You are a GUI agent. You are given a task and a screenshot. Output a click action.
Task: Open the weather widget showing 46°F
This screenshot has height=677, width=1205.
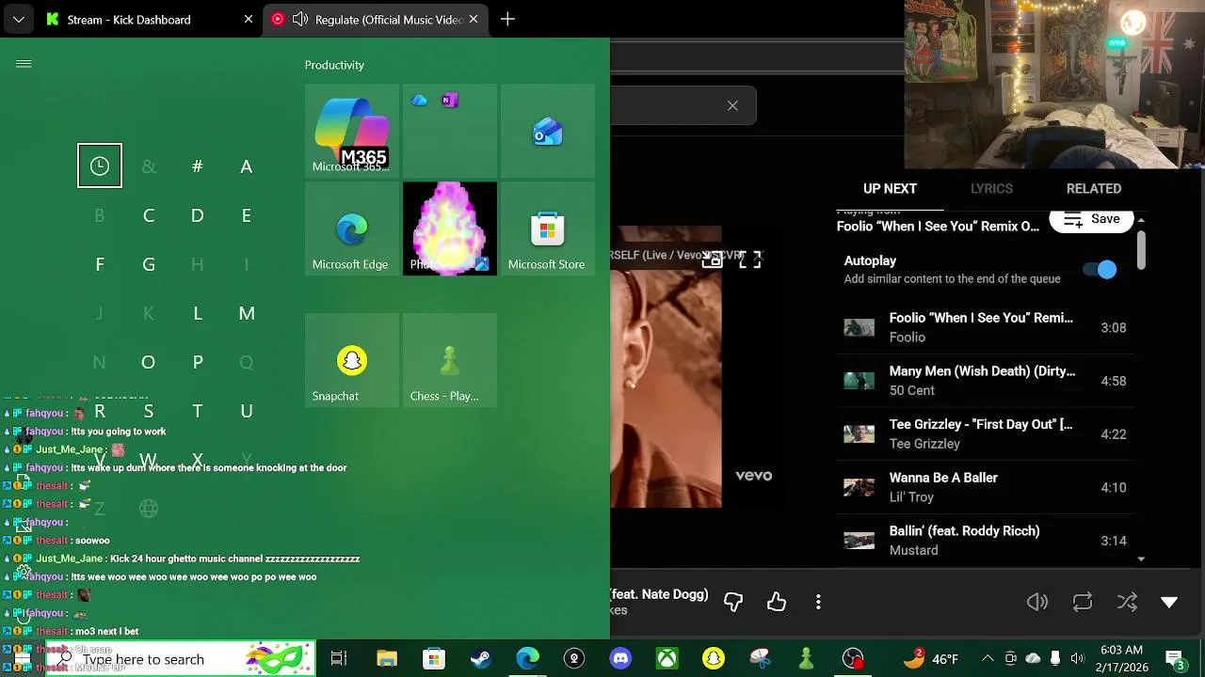coord(931,658)
